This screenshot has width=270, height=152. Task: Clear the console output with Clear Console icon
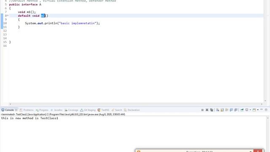[218, 110]
